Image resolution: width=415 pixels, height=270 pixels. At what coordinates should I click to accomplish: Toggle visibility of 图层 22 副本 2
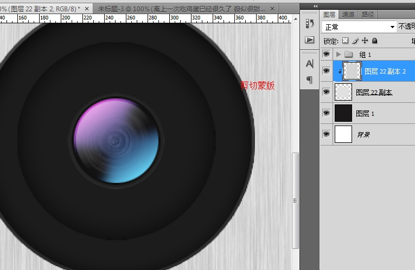326,71
